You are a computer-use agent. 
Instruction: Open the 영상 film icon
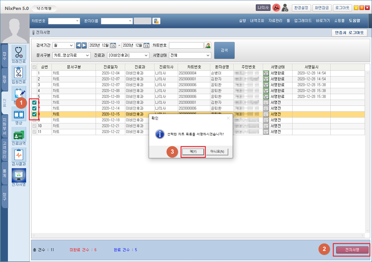tap(18, 114)
